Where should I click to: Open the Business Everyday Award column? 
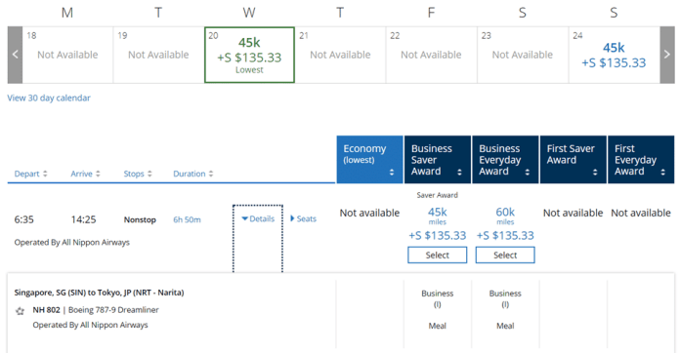(x=505, y=160)
